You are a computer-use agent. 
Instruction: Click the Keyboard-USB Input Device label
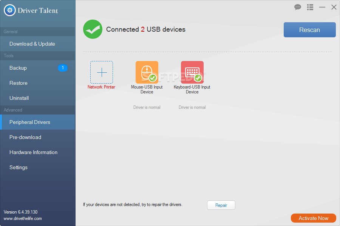click(x=192, y=89)
